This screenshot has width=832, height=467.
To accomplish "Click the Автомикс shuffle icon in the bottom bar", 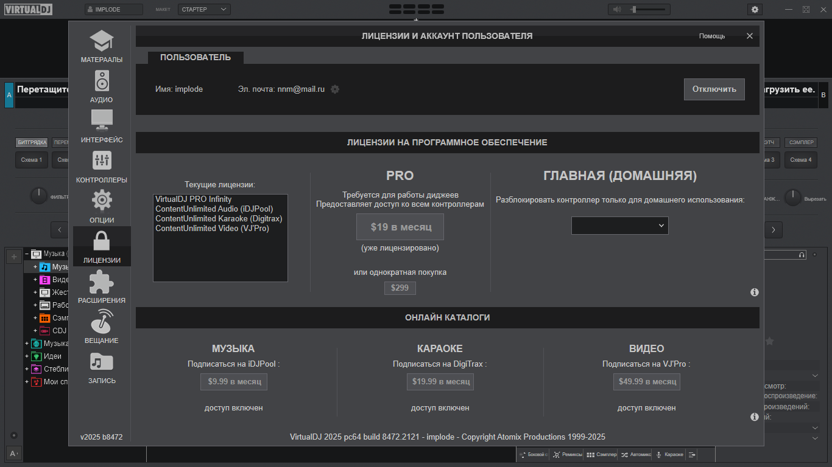I will [x=624, y=455].
